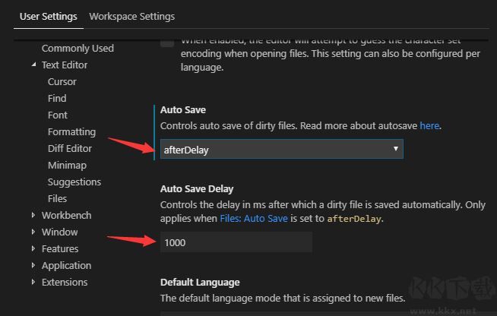Expand the Workbench tree section

pos(33,215)
